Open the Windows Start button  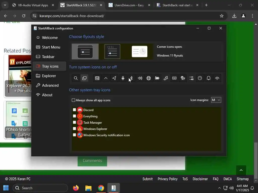click(6, 188)
